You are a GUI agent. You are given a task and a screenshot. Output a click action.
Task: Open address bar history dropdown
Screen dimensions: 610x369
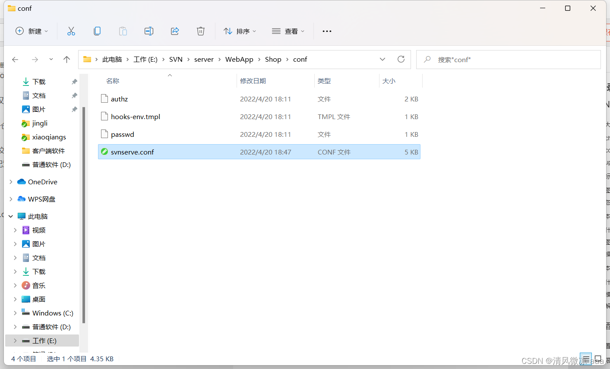382,59
